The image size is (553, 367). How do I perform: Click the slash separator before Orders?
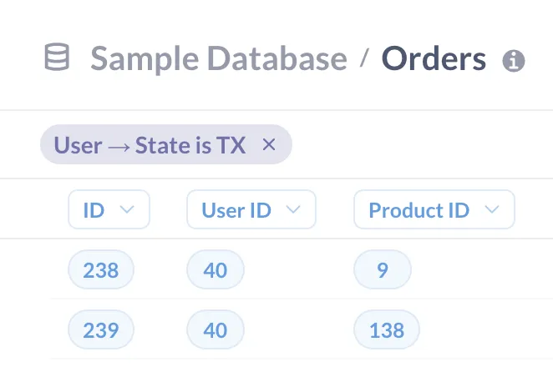coord(363,58)
